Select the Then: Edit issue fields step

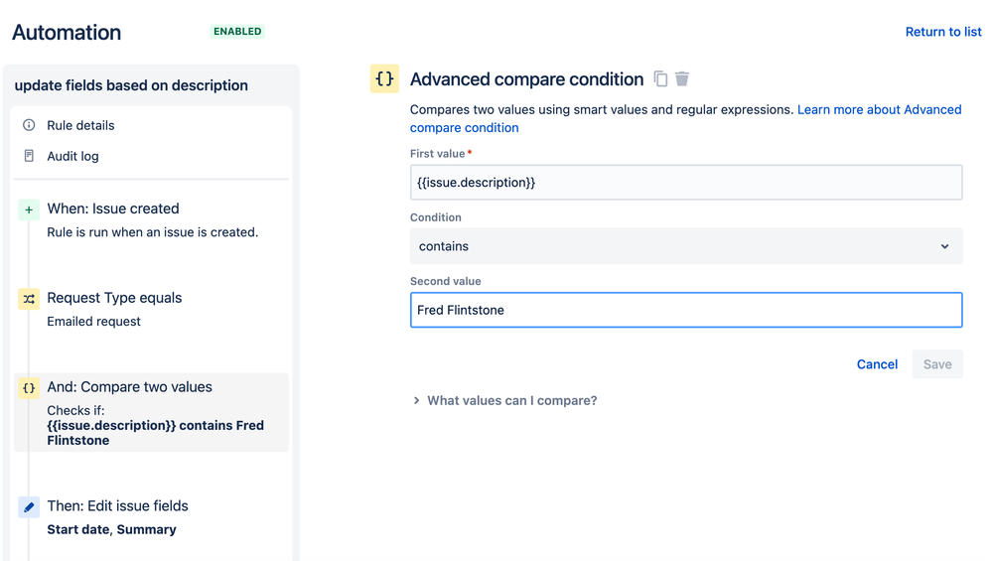pos(117,506)
